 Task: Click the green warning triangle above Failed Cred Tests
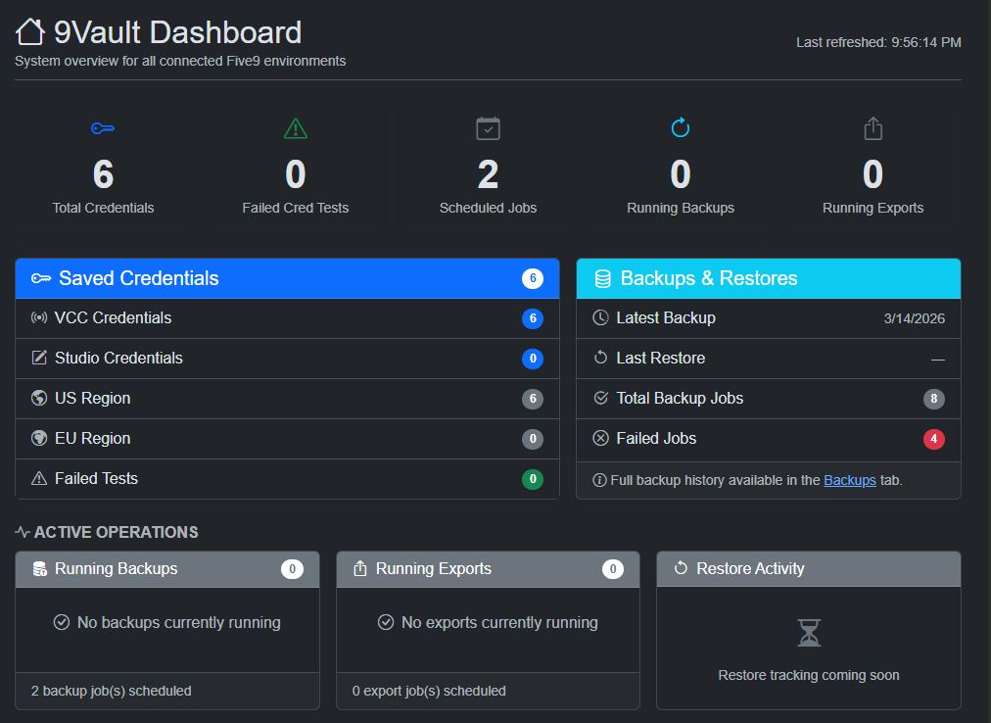(295, 128)
